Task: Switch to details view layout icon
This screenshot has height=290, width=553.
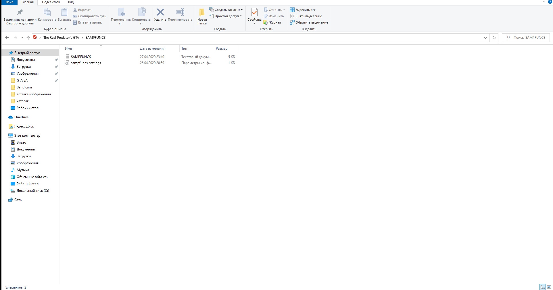Action: 543,287
